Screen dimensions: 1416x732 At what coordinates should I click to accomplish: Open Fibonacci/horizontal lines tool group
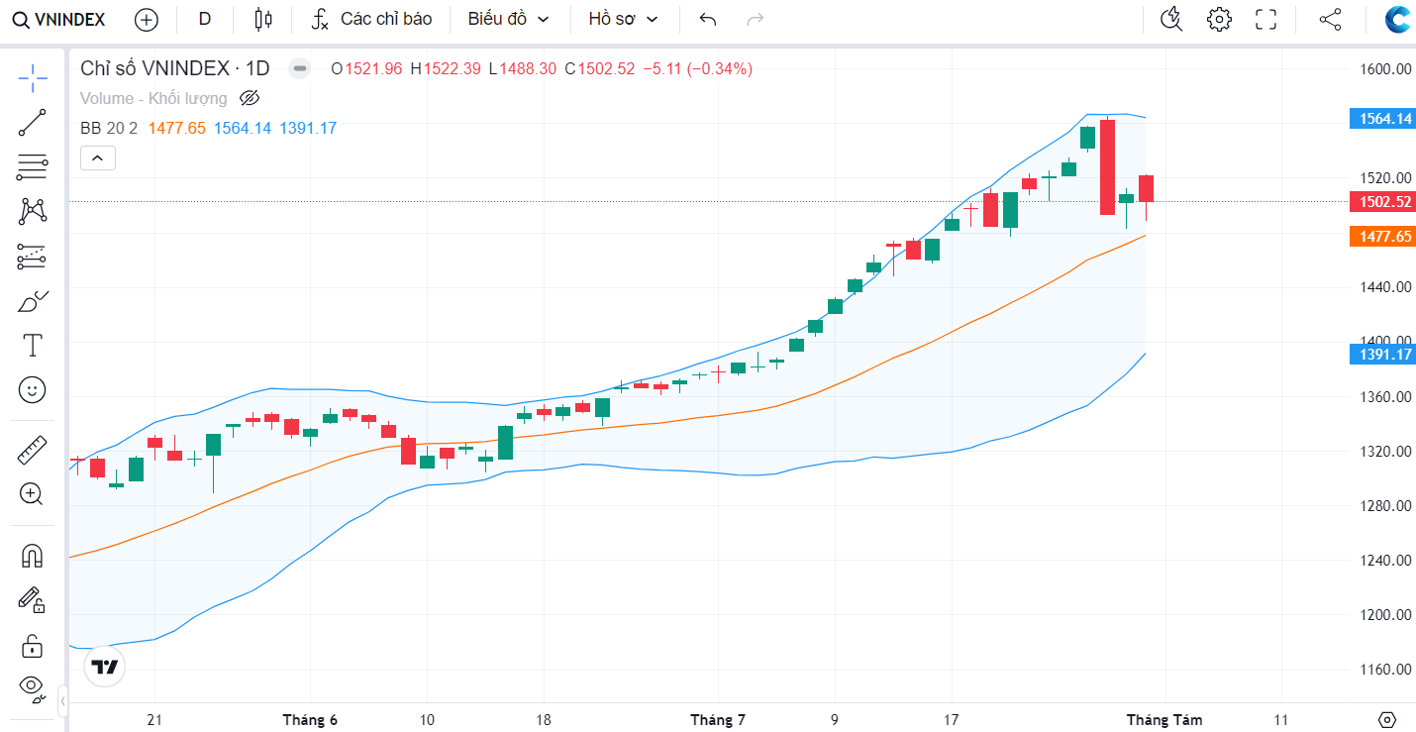33,167
